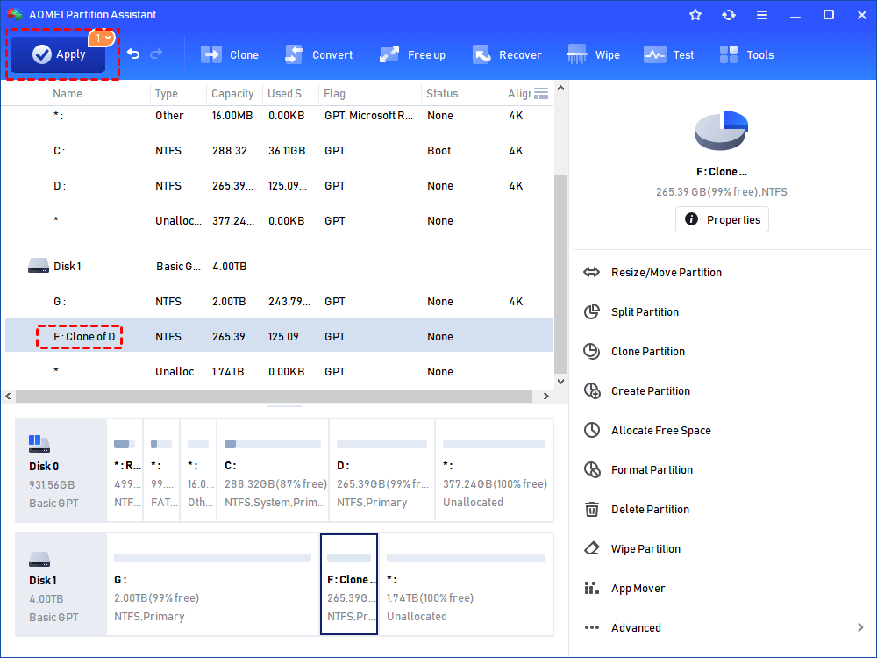
Task: Select the D: block in Disk 0 map
Action: pyautogui.click(x=382, y=470)
